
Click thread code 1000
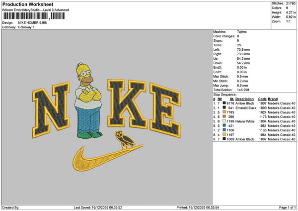tap(263, 108)
